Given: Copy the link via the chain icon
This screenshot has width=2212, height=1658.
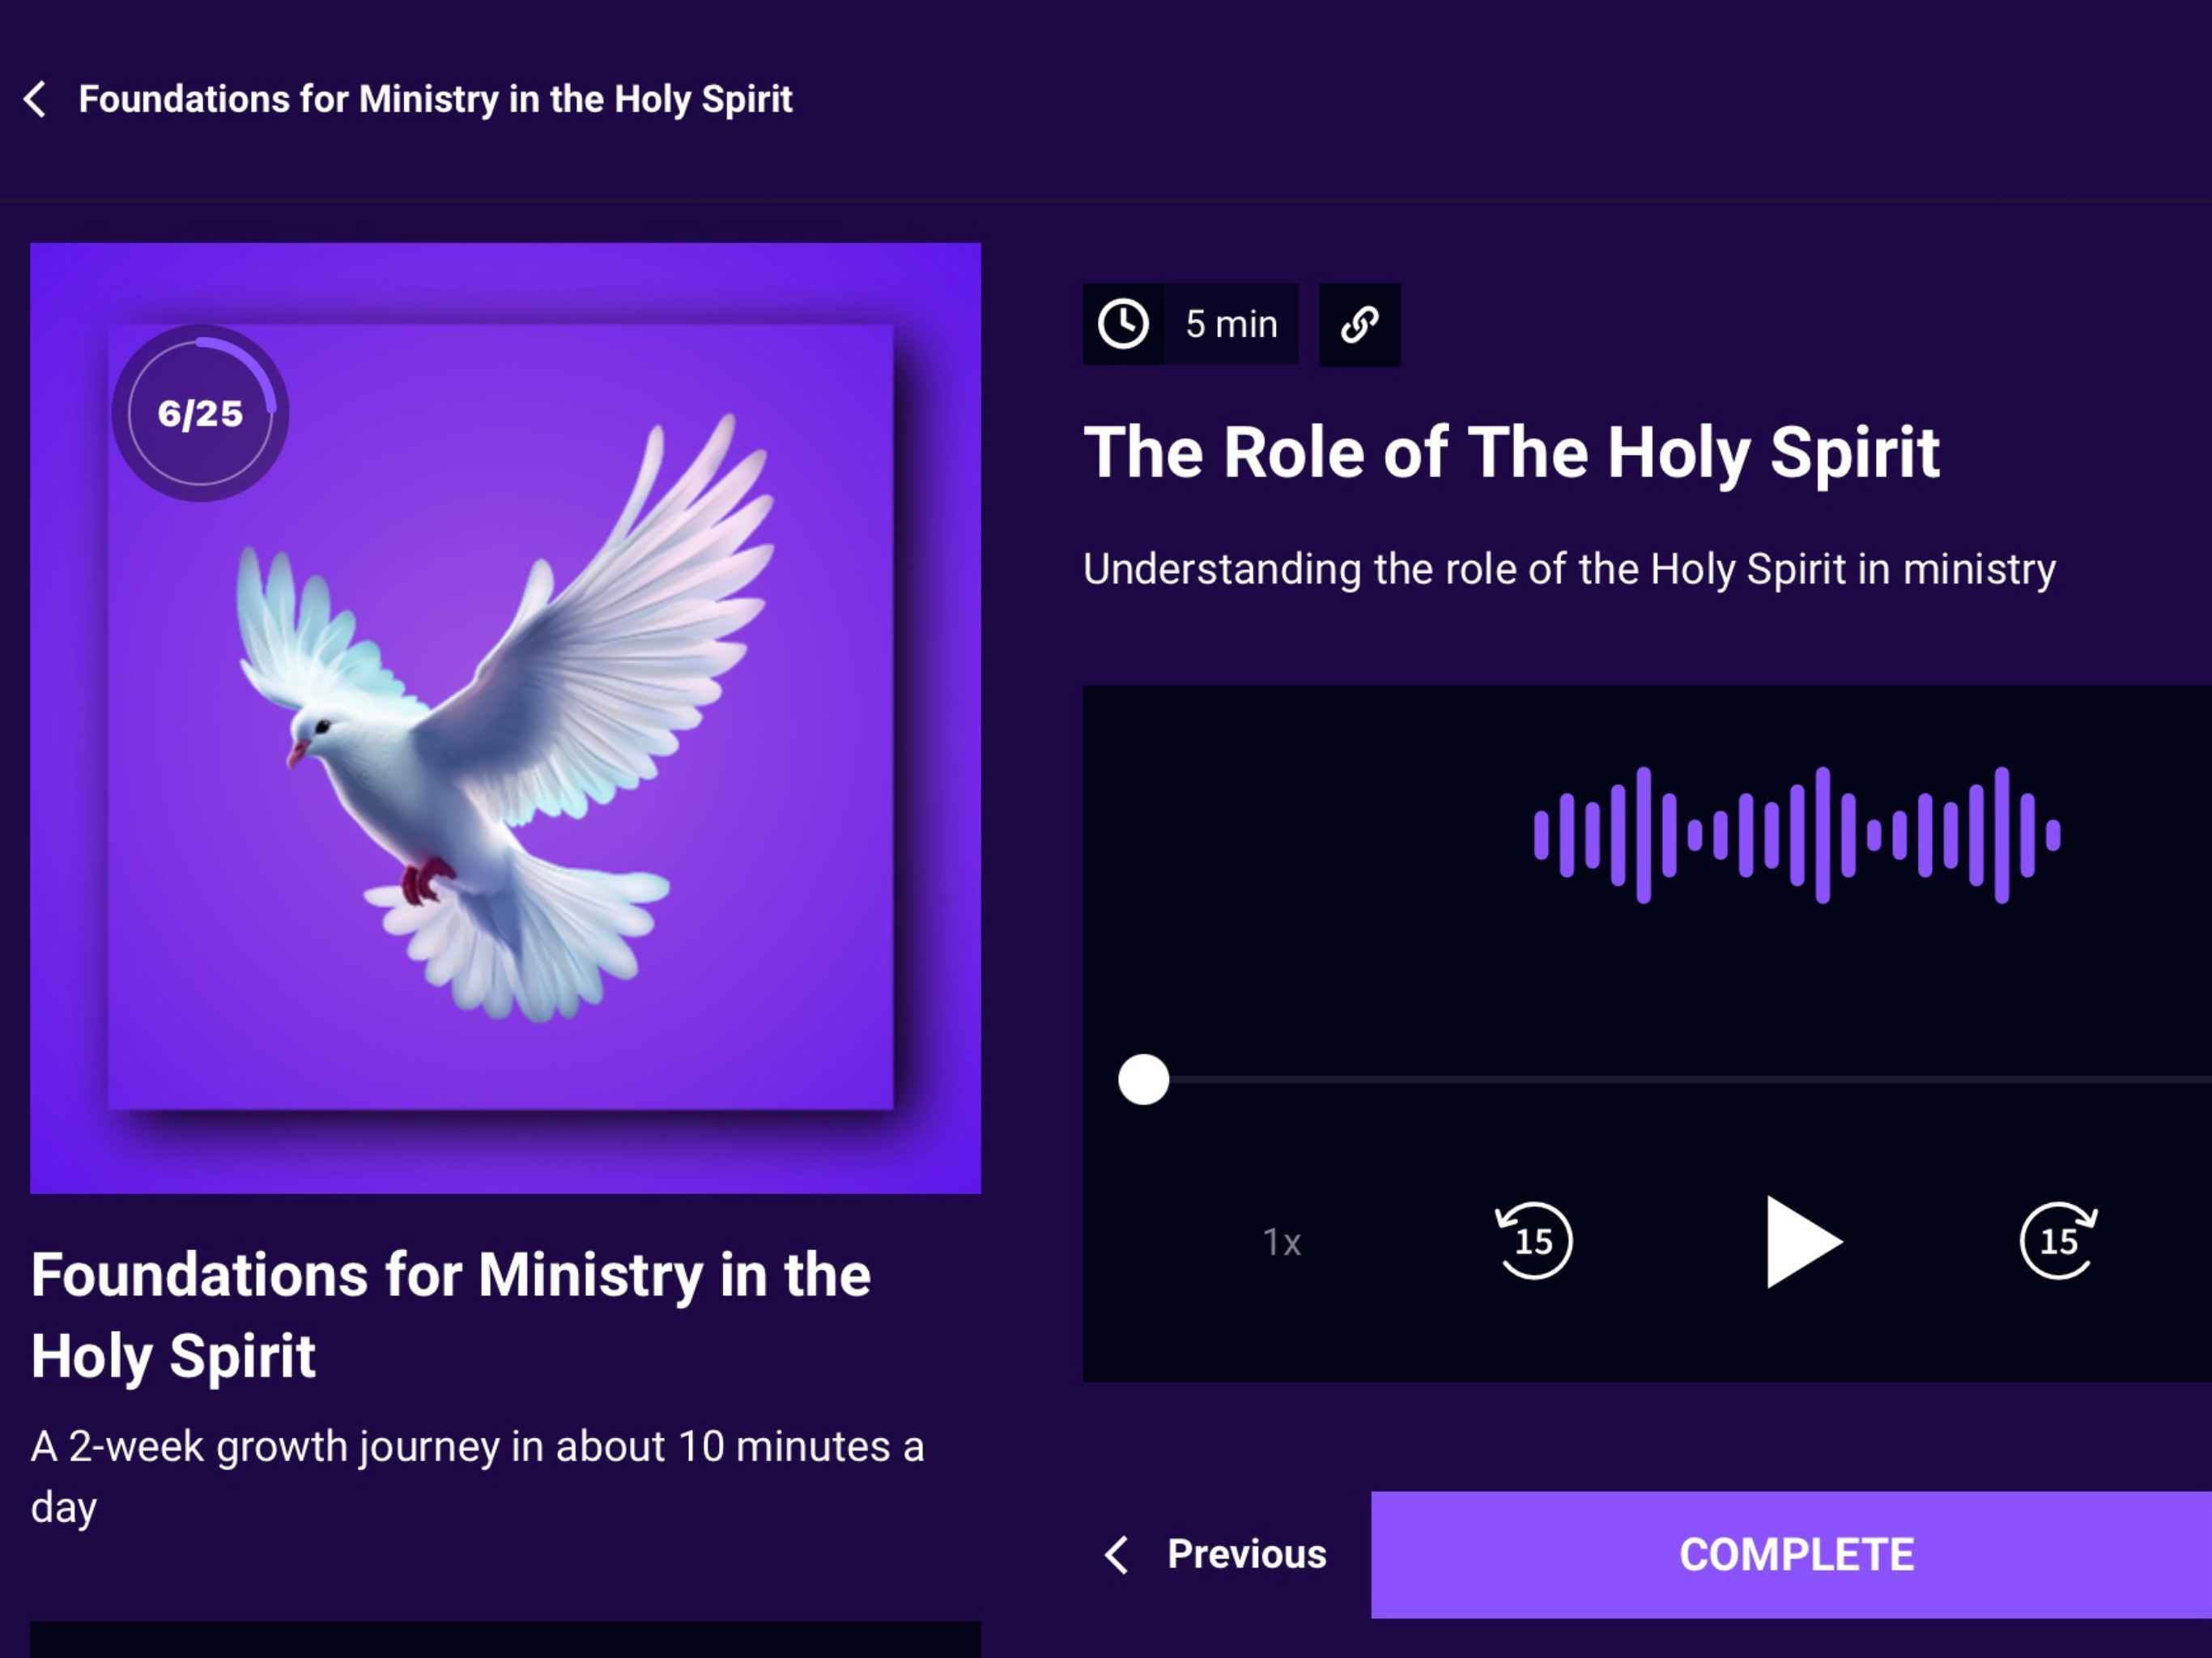Looking at the screenshot, I should coord(1359,325).
